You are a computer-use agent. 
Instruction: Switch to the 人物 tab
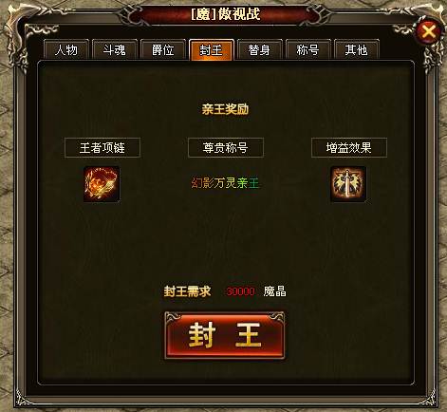pyautogui.click(x=65, y=49)
